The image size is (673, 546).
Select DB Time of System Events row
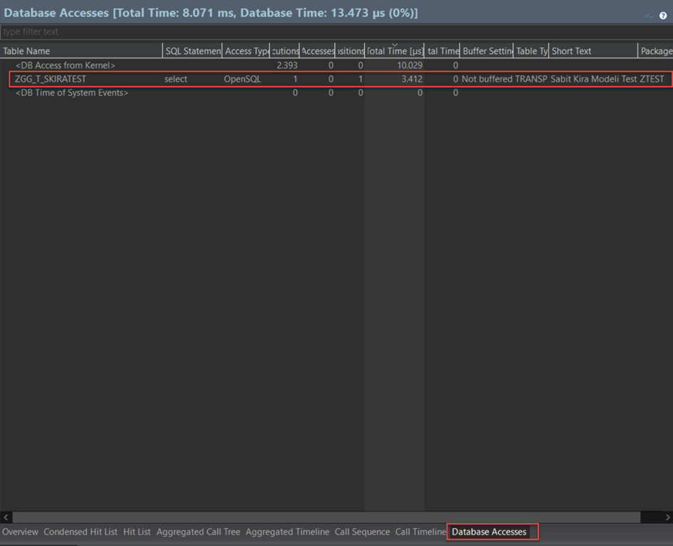pos(71,93)
